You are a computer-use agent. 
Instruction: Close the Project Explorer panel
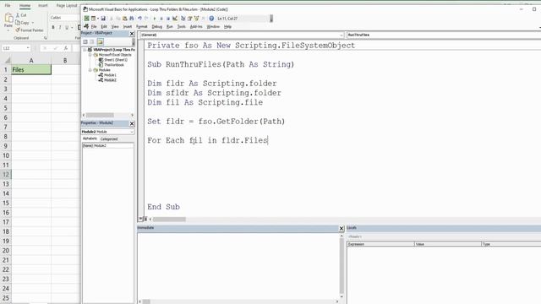pos(132,34)
